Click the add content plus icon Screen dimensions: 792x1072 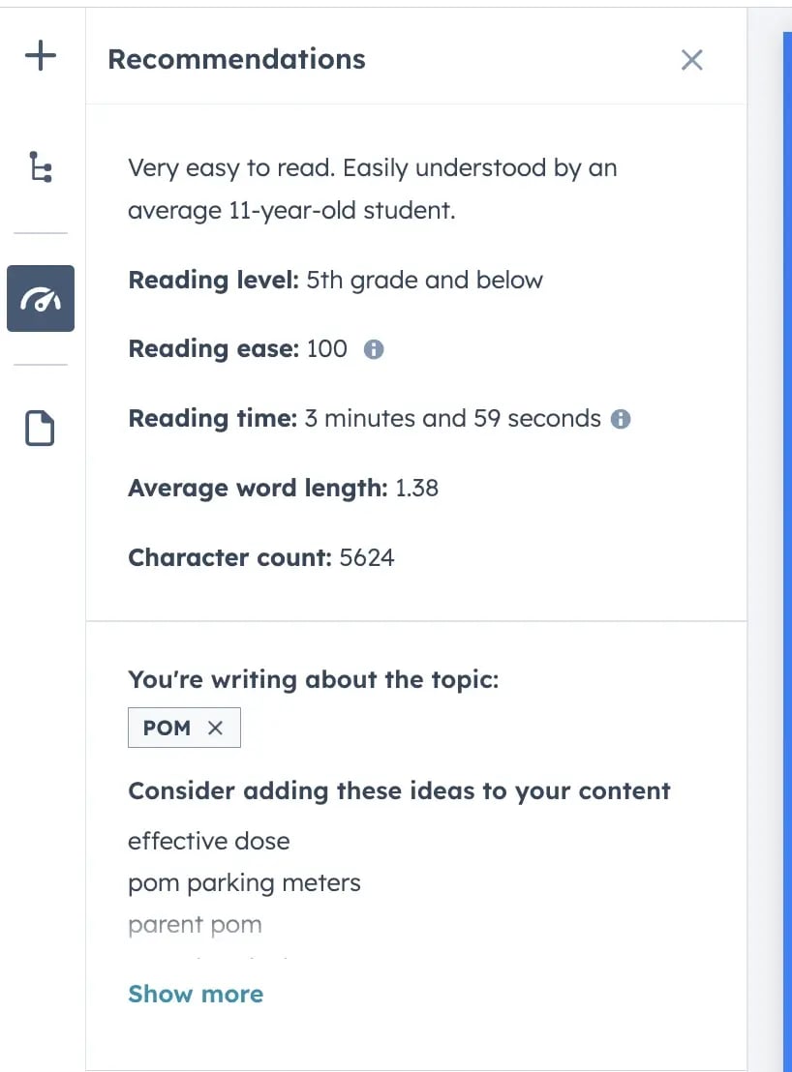click(x=40, y=55)
